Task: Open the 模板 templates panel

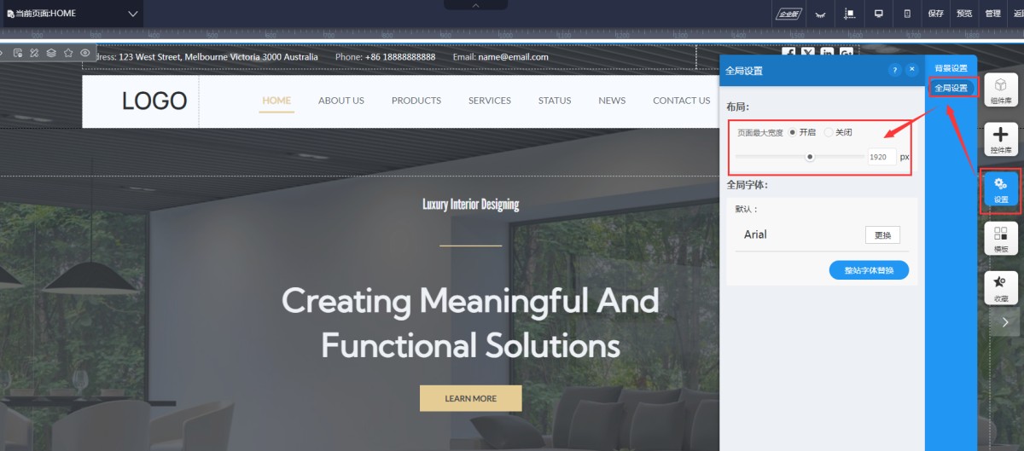Action: pyautogui.click(x=1001, y=239)
